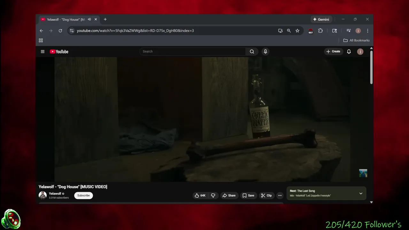The image size is (409, 230).
Task: Open the apps grid in bookmarks bar
Action: [41, 40]
